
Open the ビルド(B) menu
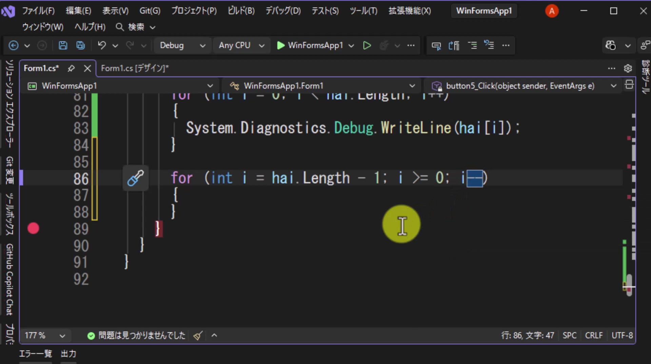[241, 11]
